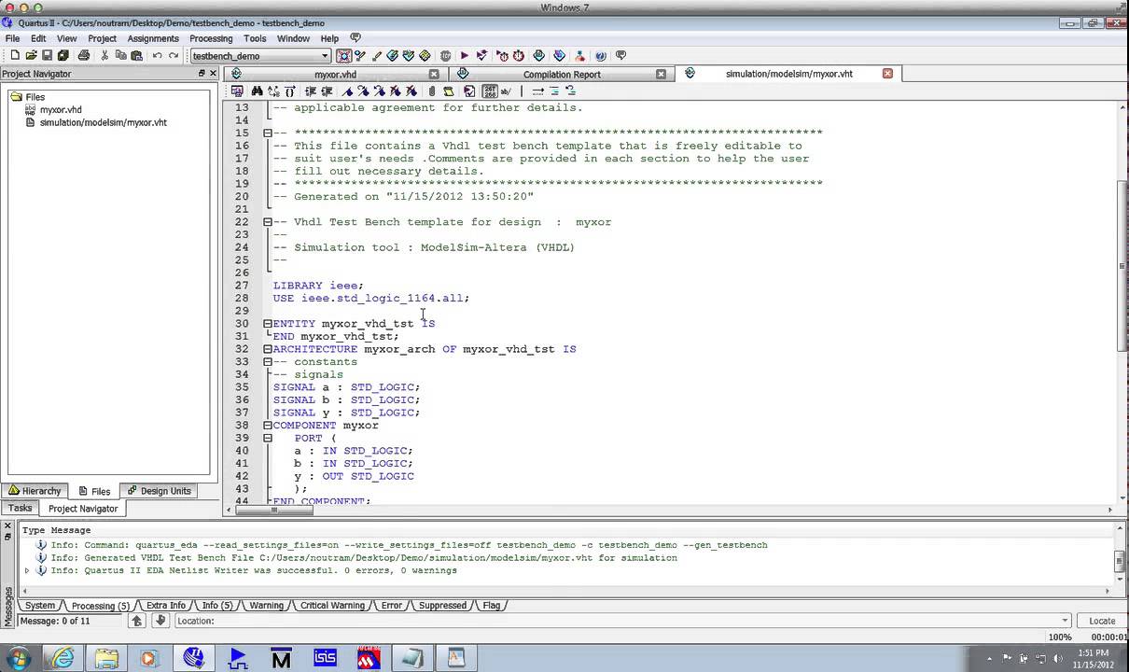Collapse the COMPONENT fold at line 38
1129x672 pixels.
click(x=268, y=426)
